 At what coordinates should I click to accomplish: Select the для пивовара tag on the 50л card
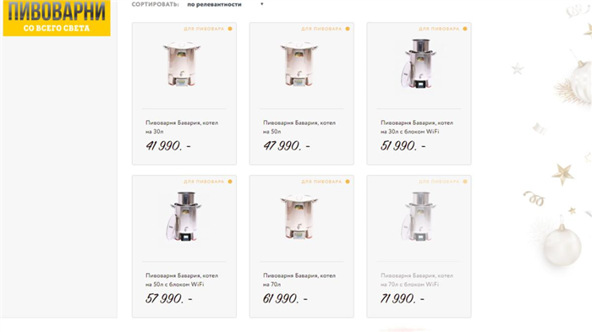(321, 29)
